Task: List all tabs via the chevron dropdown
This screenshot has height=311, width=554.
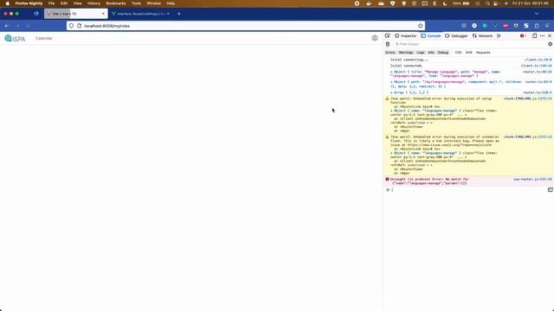Action: (x=537, y=14)
